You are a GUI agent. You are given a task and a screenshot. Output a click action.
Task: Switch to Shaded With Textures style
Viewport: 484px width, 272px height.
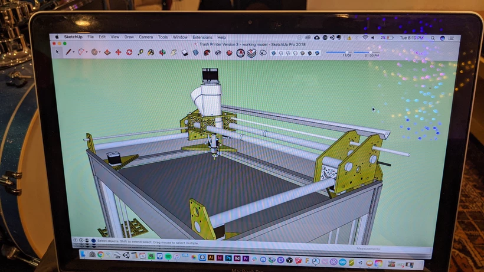click(x=310, y=53)
